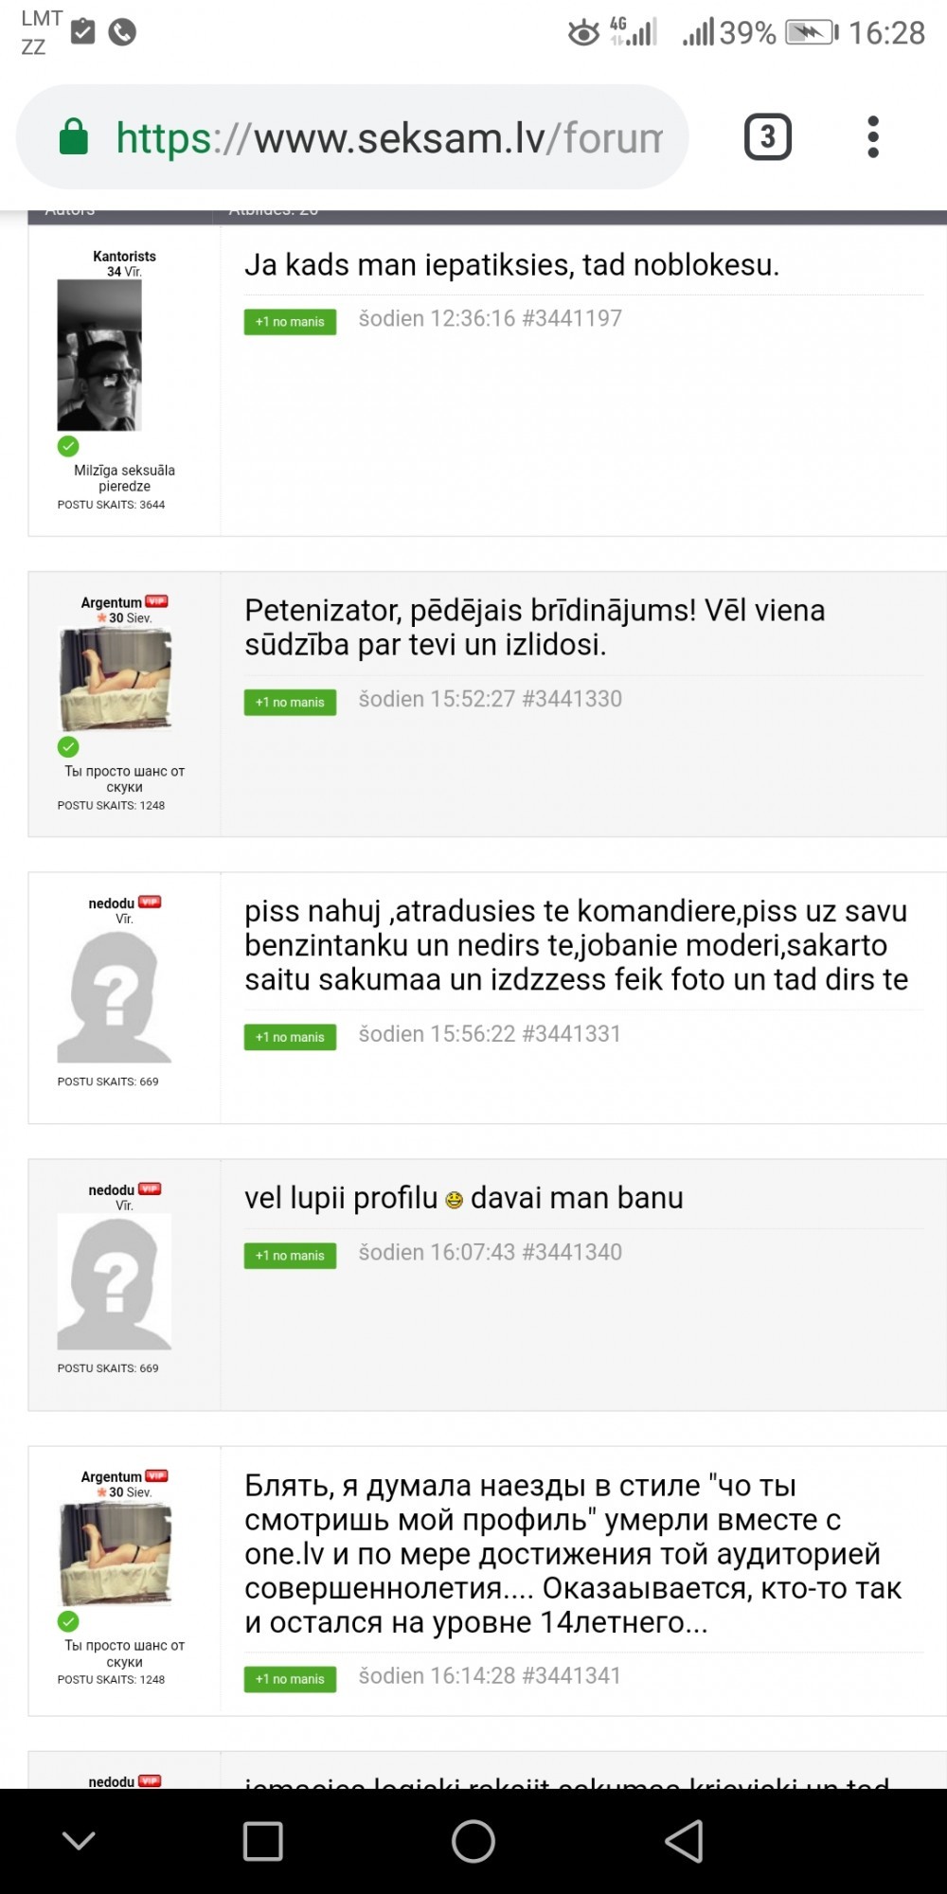Click nedodu username above post #3441331
Screen dimensions: 947x1894
click(111, 903)
